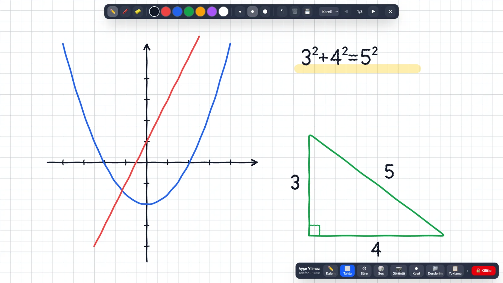Image resolution: width=503 pixels, height=283 pixels.
Task: Open the Görüntü camera tool
Action: tap(399, 270)
